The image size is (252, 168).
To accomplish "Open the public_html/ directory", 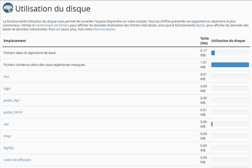I will [x=13, y=112].
